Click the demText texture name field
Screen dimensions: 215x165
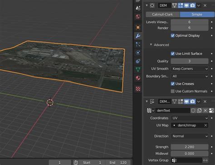coord(173,111)
